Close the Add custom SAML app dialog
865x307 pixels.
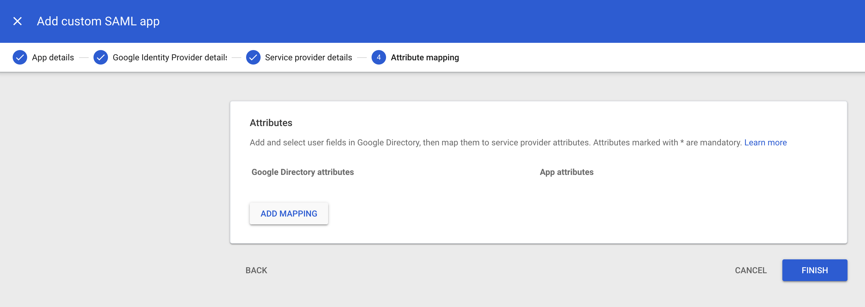[17, 21]
